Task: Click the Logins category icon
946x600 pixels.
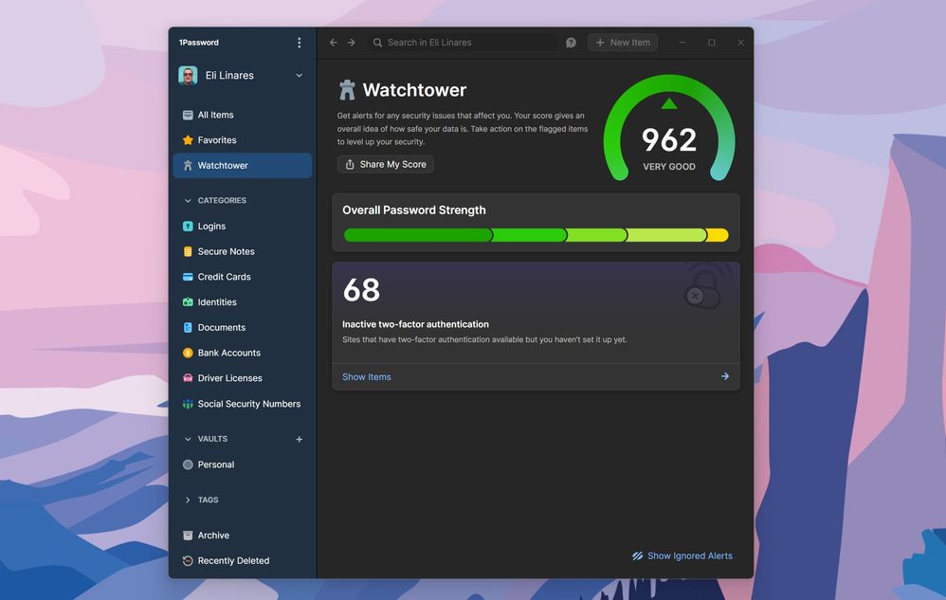Action: (188, 227)
